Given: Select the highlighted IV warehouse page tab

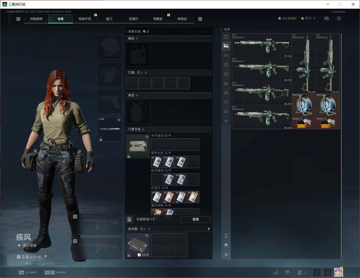Looking at the screenshot, I should (226, 46).
